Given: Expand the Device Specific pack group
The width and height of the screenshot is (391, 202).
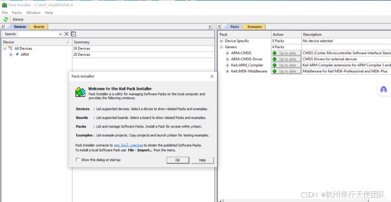Looking at the screenshot, I should coord(221,41).
